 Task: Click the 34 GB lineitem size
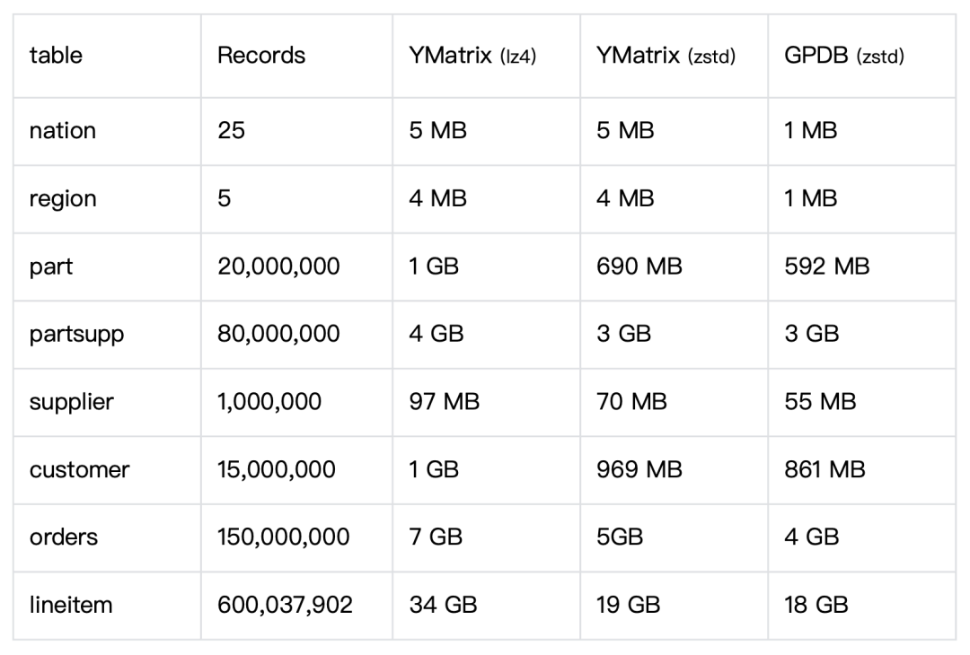point(440,605)
